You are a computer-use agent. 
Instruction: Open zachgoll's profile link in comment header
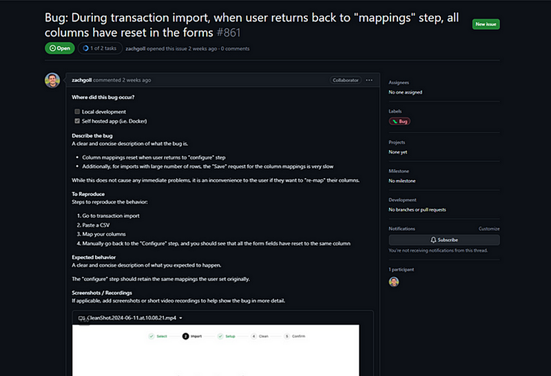pyautogui.click(x=84, y=80)
